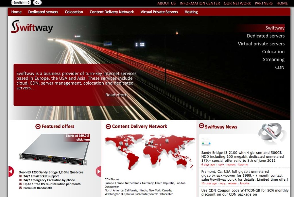This screenshot has width=294, height=197.
Task: Click the rack server product image
Action: tap(55, 150)
